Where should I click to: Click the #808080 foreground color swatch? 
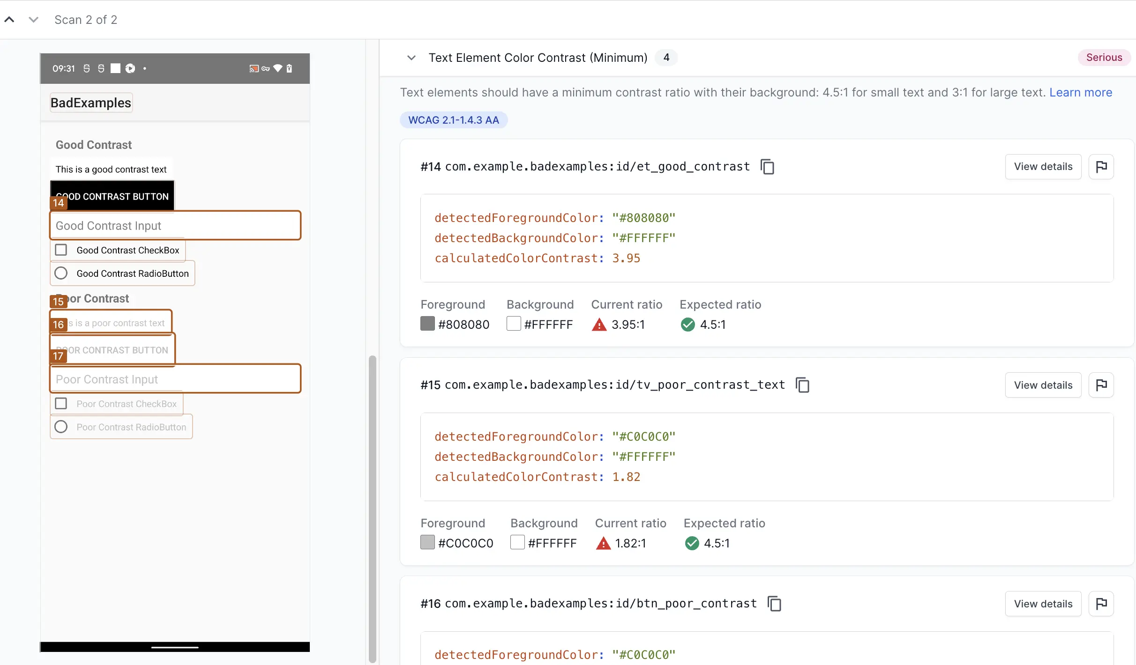click(x=427, y=324)
